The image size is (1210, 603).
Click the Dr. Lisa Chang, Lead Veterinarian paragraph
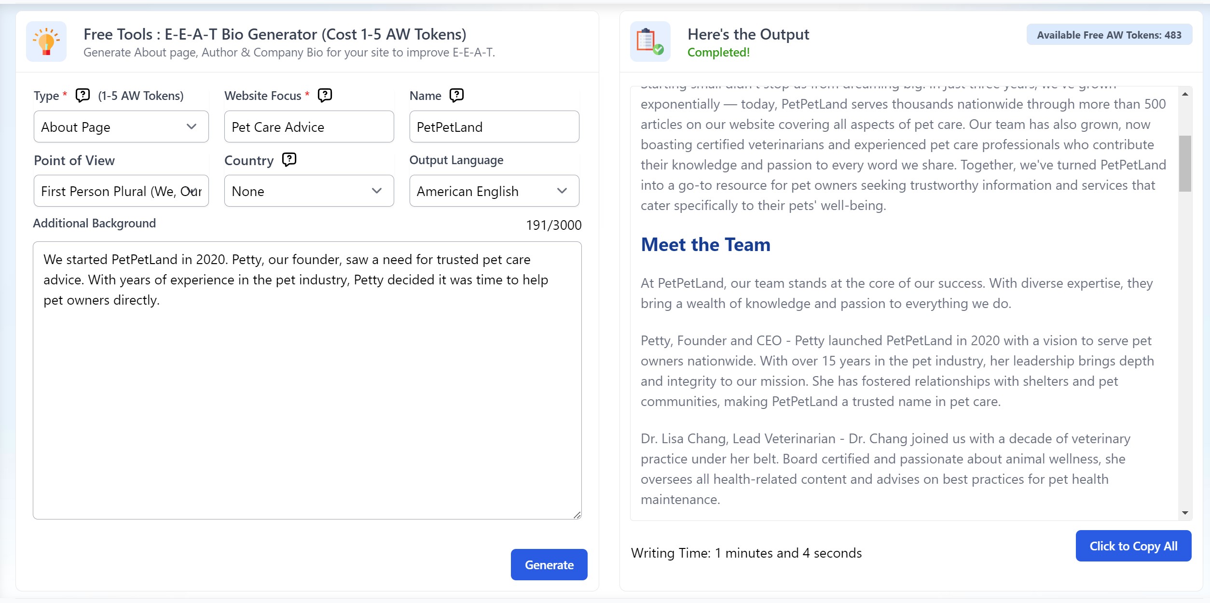(x=885, y=469)
